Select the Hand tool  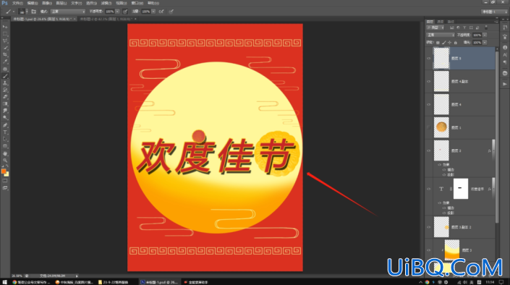pos(5,153)
